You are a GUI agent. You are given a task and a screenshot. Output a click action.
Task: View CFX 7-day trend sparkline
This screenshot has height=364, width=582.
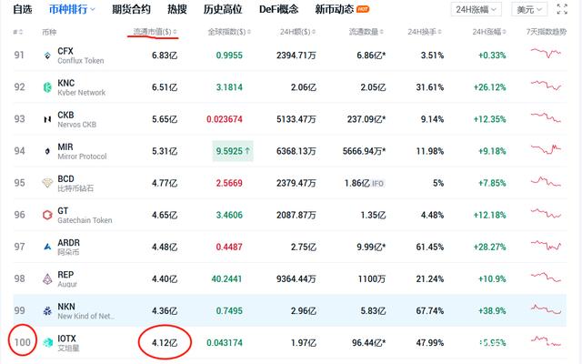546,53
